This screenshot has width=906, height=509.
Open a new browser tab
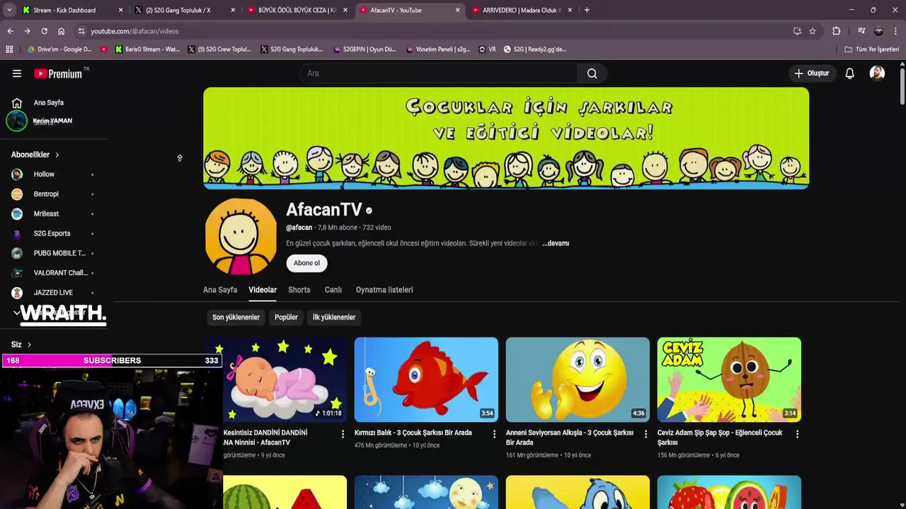tap(587, 10)
